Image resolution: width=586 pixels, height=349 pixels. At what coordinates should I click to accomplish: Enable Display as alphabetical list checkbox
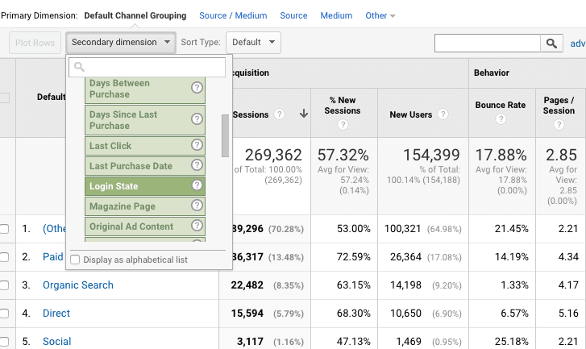(76, 260)
